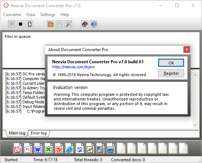The height and width of the screenshot is (163, 202).
Task: Open the View menu
Action: 31,15
